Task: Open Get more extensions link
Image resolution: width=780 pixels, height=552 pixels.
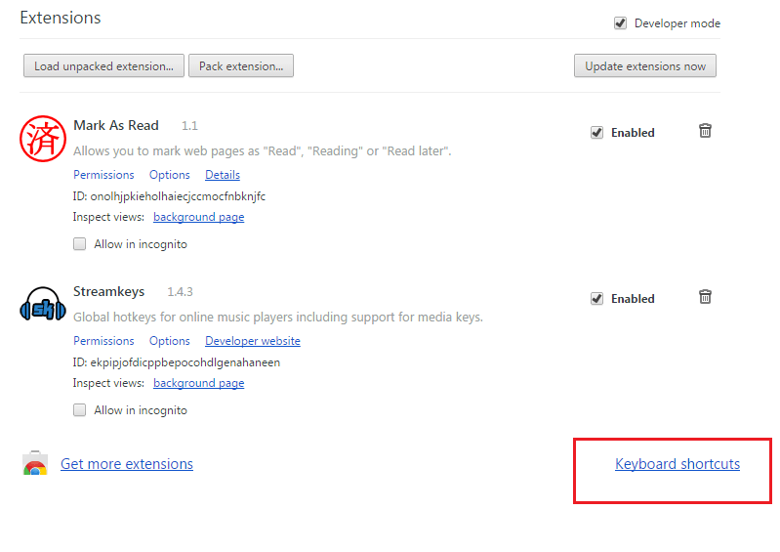Action: point(127,464)
